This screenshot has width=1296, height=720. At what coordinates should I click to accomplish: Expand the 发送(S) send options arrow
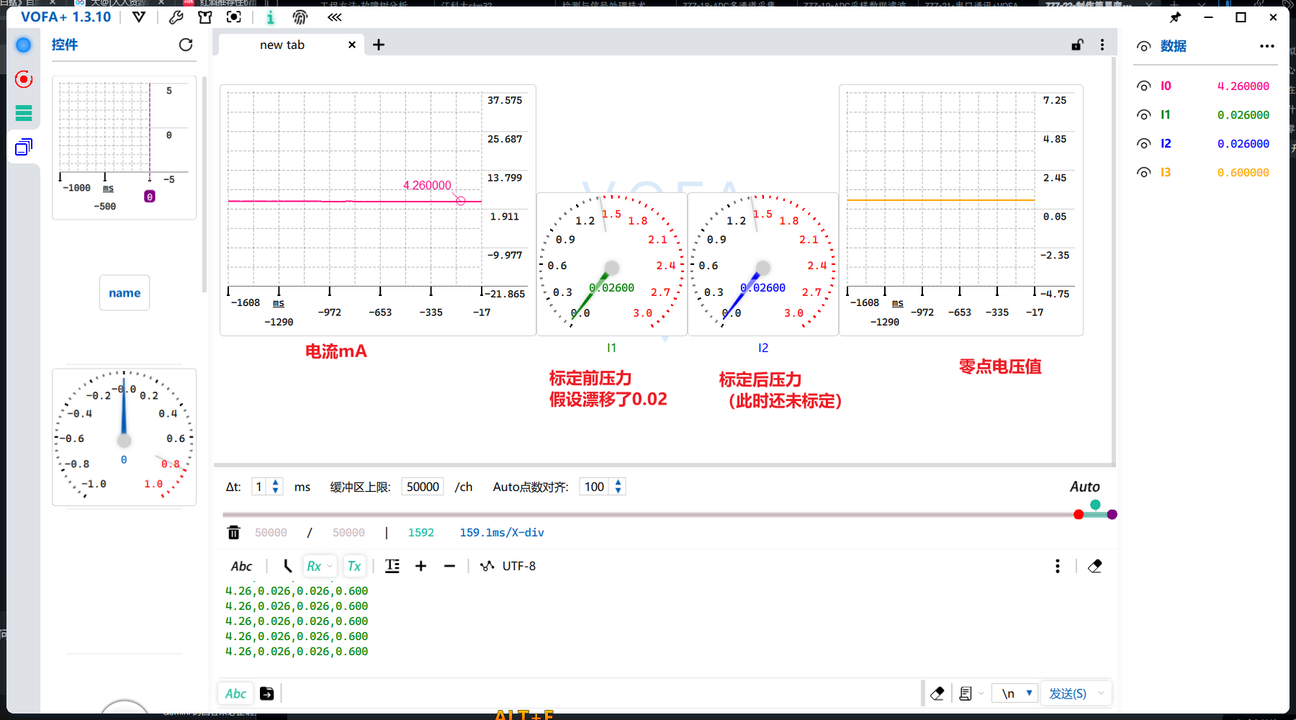(1101, 693)
